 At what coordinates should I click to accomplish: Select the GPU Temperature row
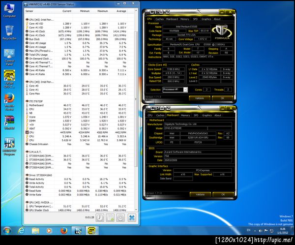(76, 207)
